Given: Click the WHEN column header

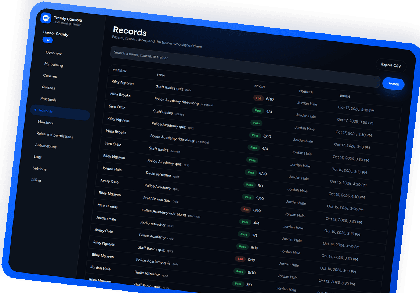Looking at the screenshot, I should click(x=345, y=96).
